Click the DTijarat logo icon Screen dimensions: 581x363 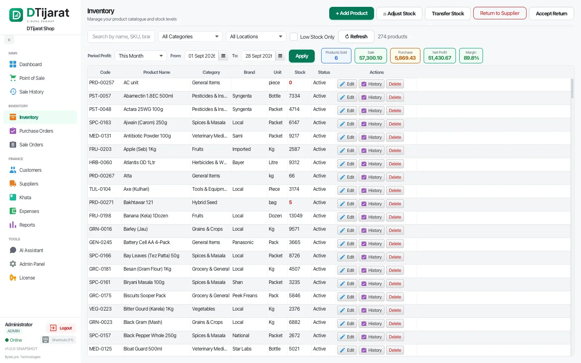16,15
